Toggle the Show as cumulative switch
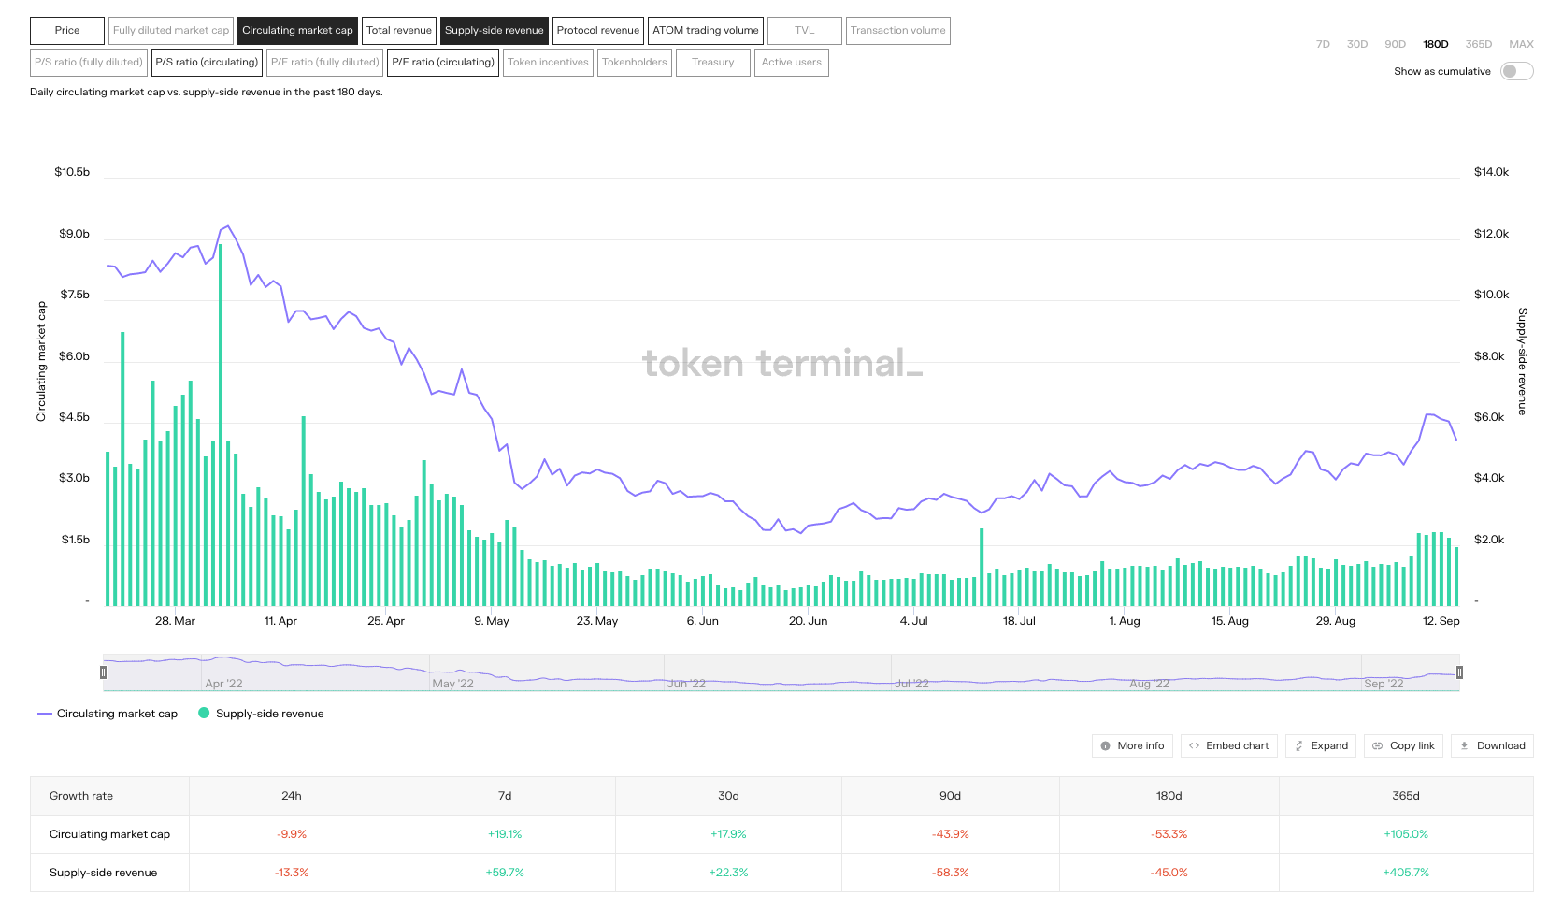Viewport: 1563px width, 910px height. tap(1515, 71)
